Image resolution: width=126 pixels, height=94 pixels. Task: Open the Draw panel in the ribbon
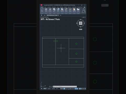tap(42, 11)
